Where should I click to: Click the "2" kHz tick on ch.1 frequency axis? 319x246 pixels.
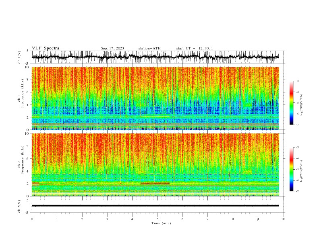[x=28, y=117]
